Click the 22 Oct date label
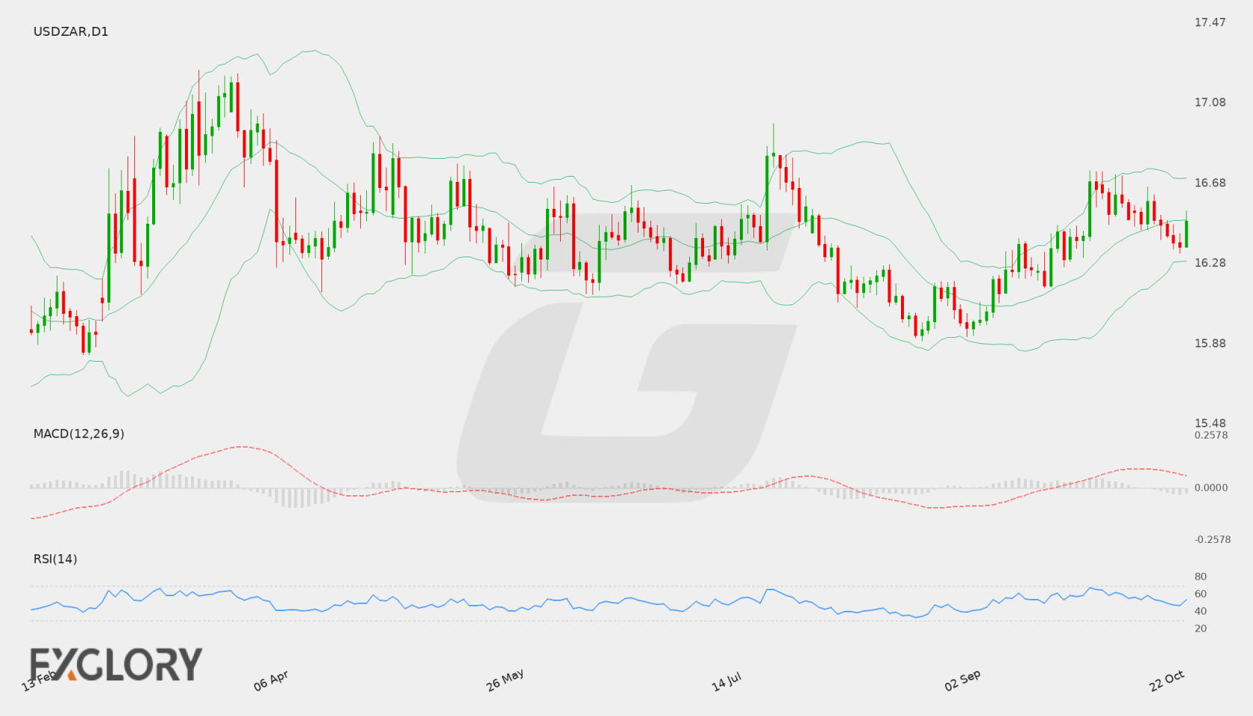 click(1167, 680)
